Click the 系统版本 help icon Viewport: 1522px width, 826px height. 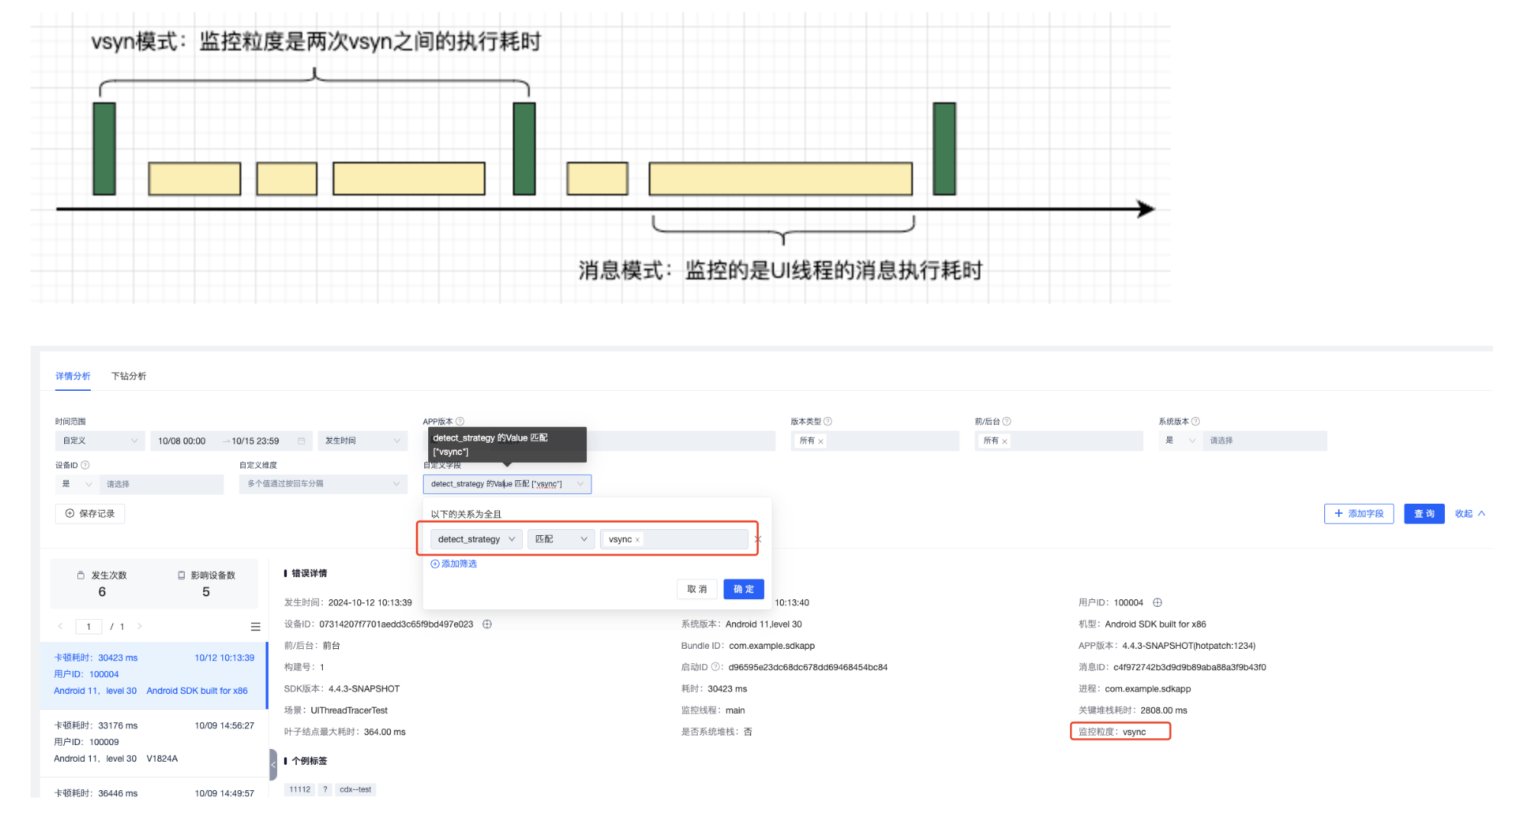[x=1196, y=421]
